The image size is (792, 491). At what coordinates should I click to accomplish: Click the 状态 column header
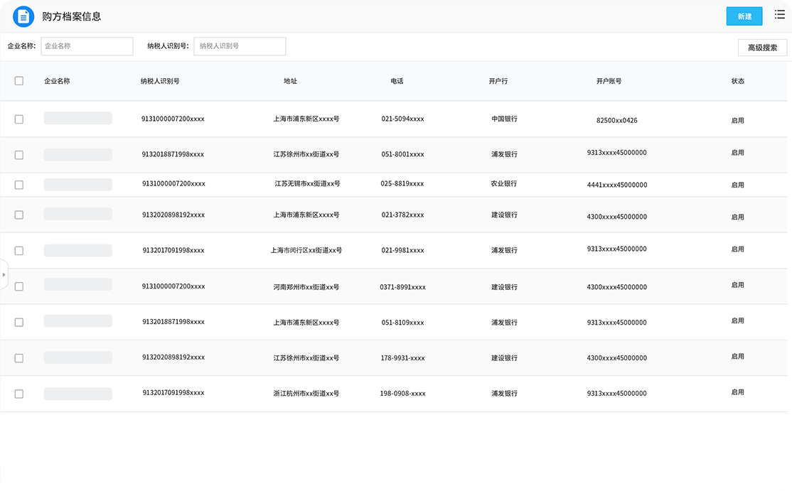coord(737,81)
